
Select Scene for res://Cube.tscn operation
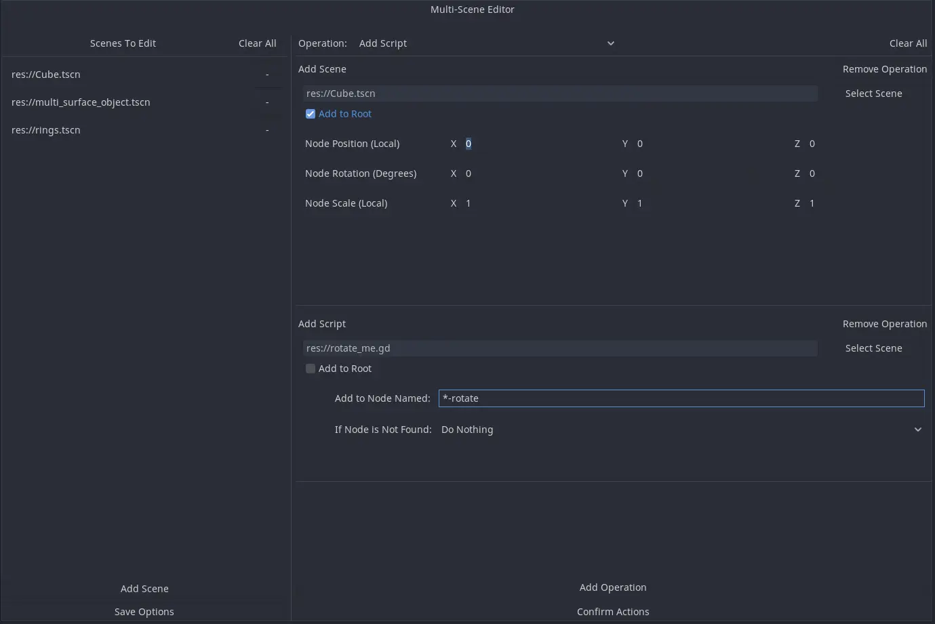point(873,93)
